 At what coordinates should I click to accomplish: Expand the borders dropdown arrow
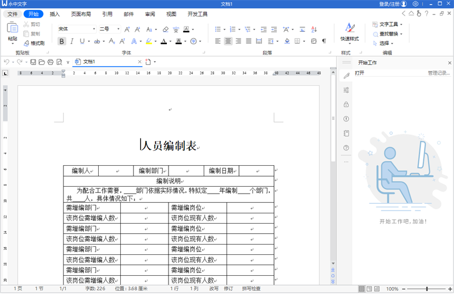tap(304, 41)
